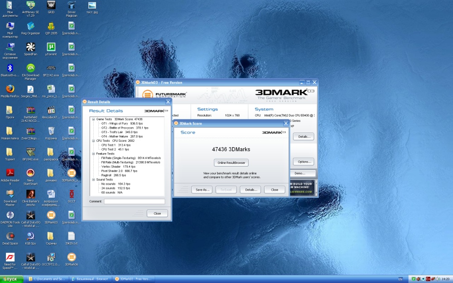Viewport: 453px width, 283px height.
Task: Select the GT1 - Wings of Fury row
Action: pyautogui.click(x=122, y=124)
